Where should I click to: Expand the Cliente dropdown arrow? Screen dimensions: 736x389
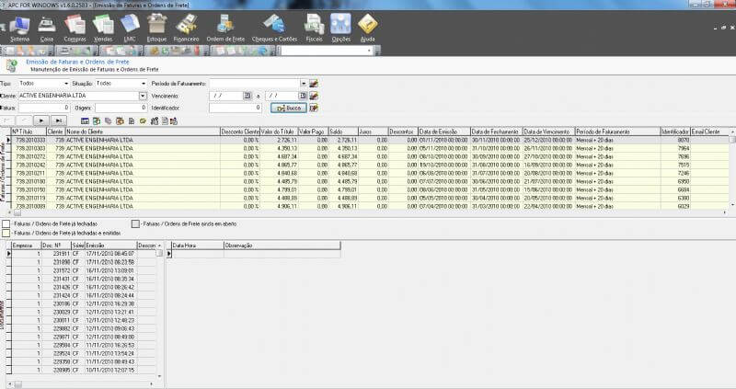coord(144,96)
